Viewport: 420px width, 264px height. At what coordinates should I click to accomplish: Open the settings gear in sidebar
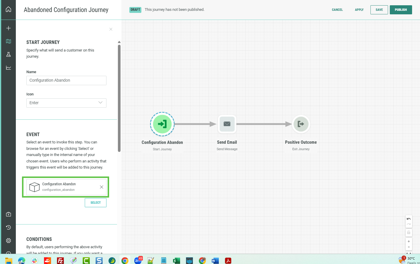pyautogui.click(x=9, y=241)
